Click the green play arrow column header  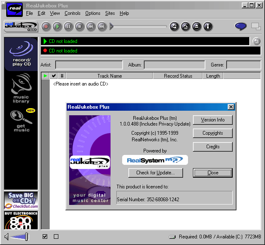[45, 76]
